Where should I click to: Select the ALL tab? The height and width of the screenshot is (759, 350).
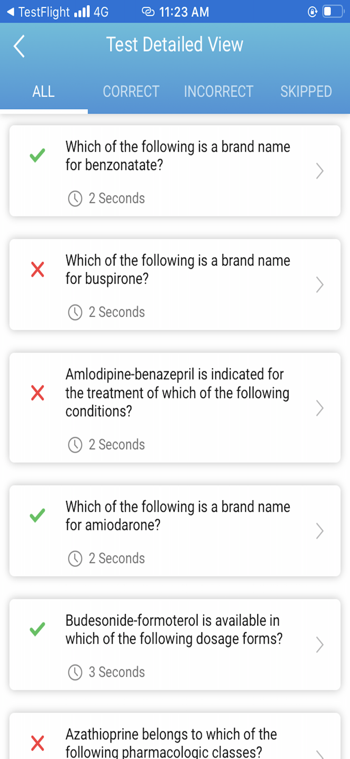click(x=43, y=92)
